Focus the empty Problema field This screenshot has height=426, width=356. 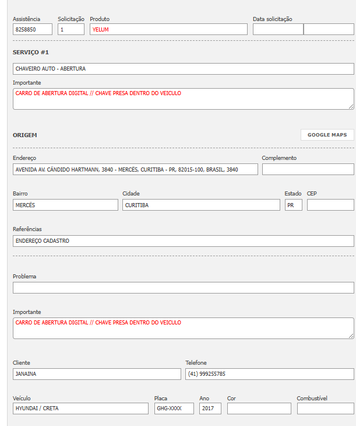[183, 288]
